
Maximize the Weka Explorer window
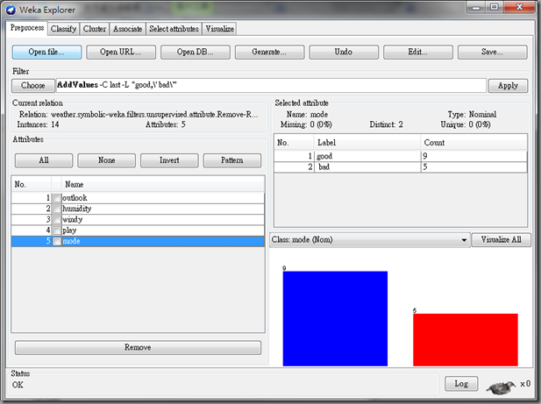(495, 7)
